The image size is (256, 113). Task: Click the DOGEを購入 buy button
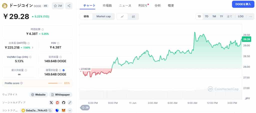click(x=243, y=4)
